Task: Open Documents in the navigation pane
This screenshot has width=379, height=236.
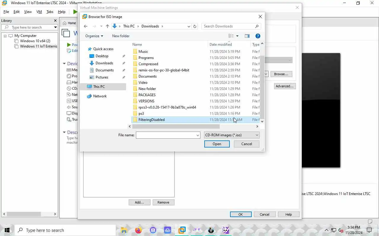Action: tap(105, 70)
